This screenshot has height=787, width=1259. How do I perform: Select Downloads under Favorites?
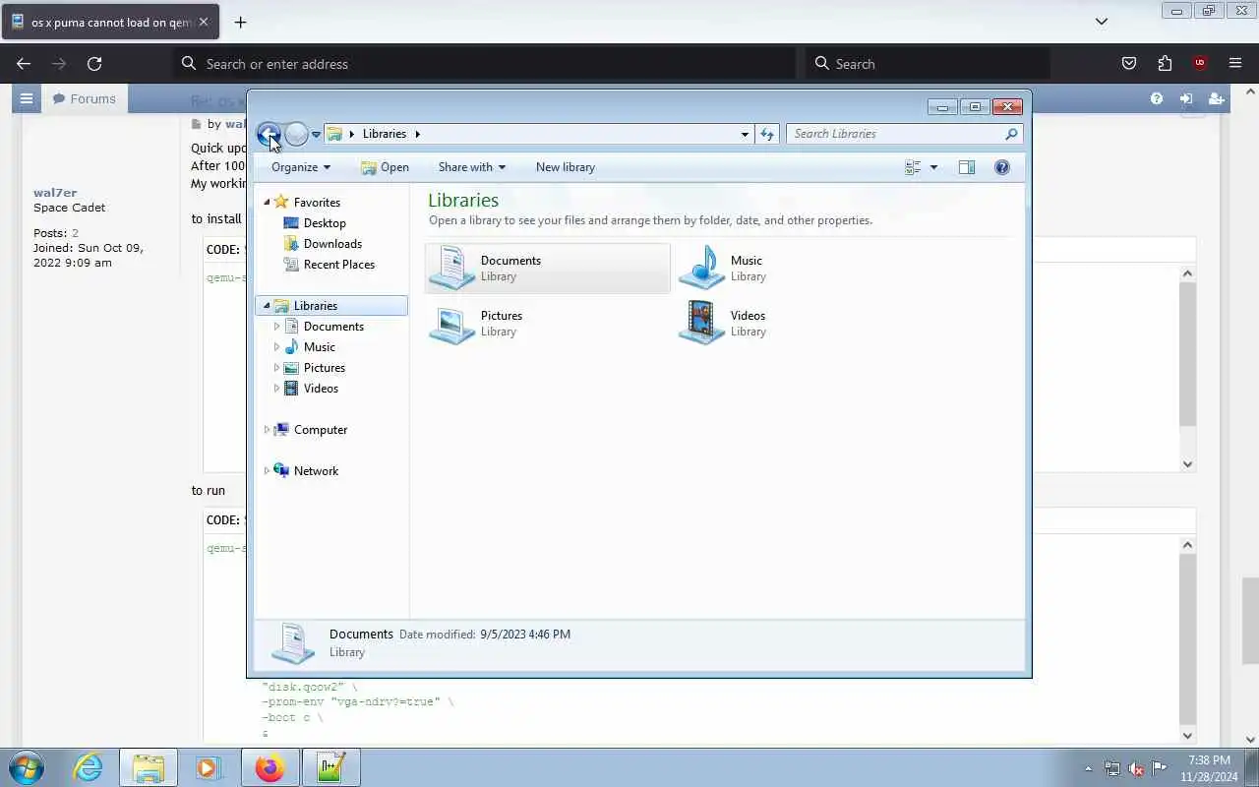coord(332,244)
